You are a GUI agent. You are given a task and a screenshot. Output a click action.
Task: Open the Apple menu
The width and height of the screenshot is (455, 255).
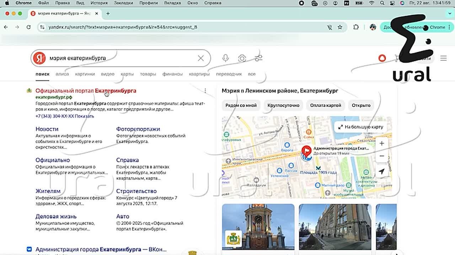click(x=7, y=3)
